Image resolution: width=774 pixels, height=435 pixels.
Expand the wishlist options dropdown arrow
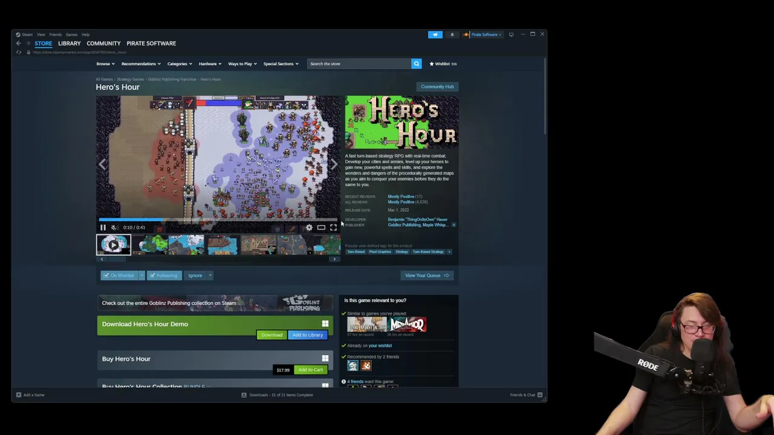(x=142, y=275)
